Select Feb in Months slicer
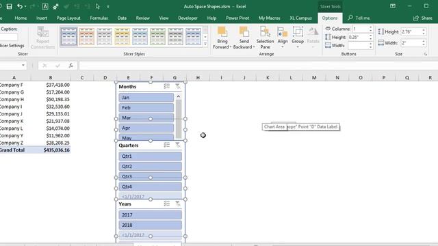The height and width of the screenshot is (246, 438). point(146,108)
